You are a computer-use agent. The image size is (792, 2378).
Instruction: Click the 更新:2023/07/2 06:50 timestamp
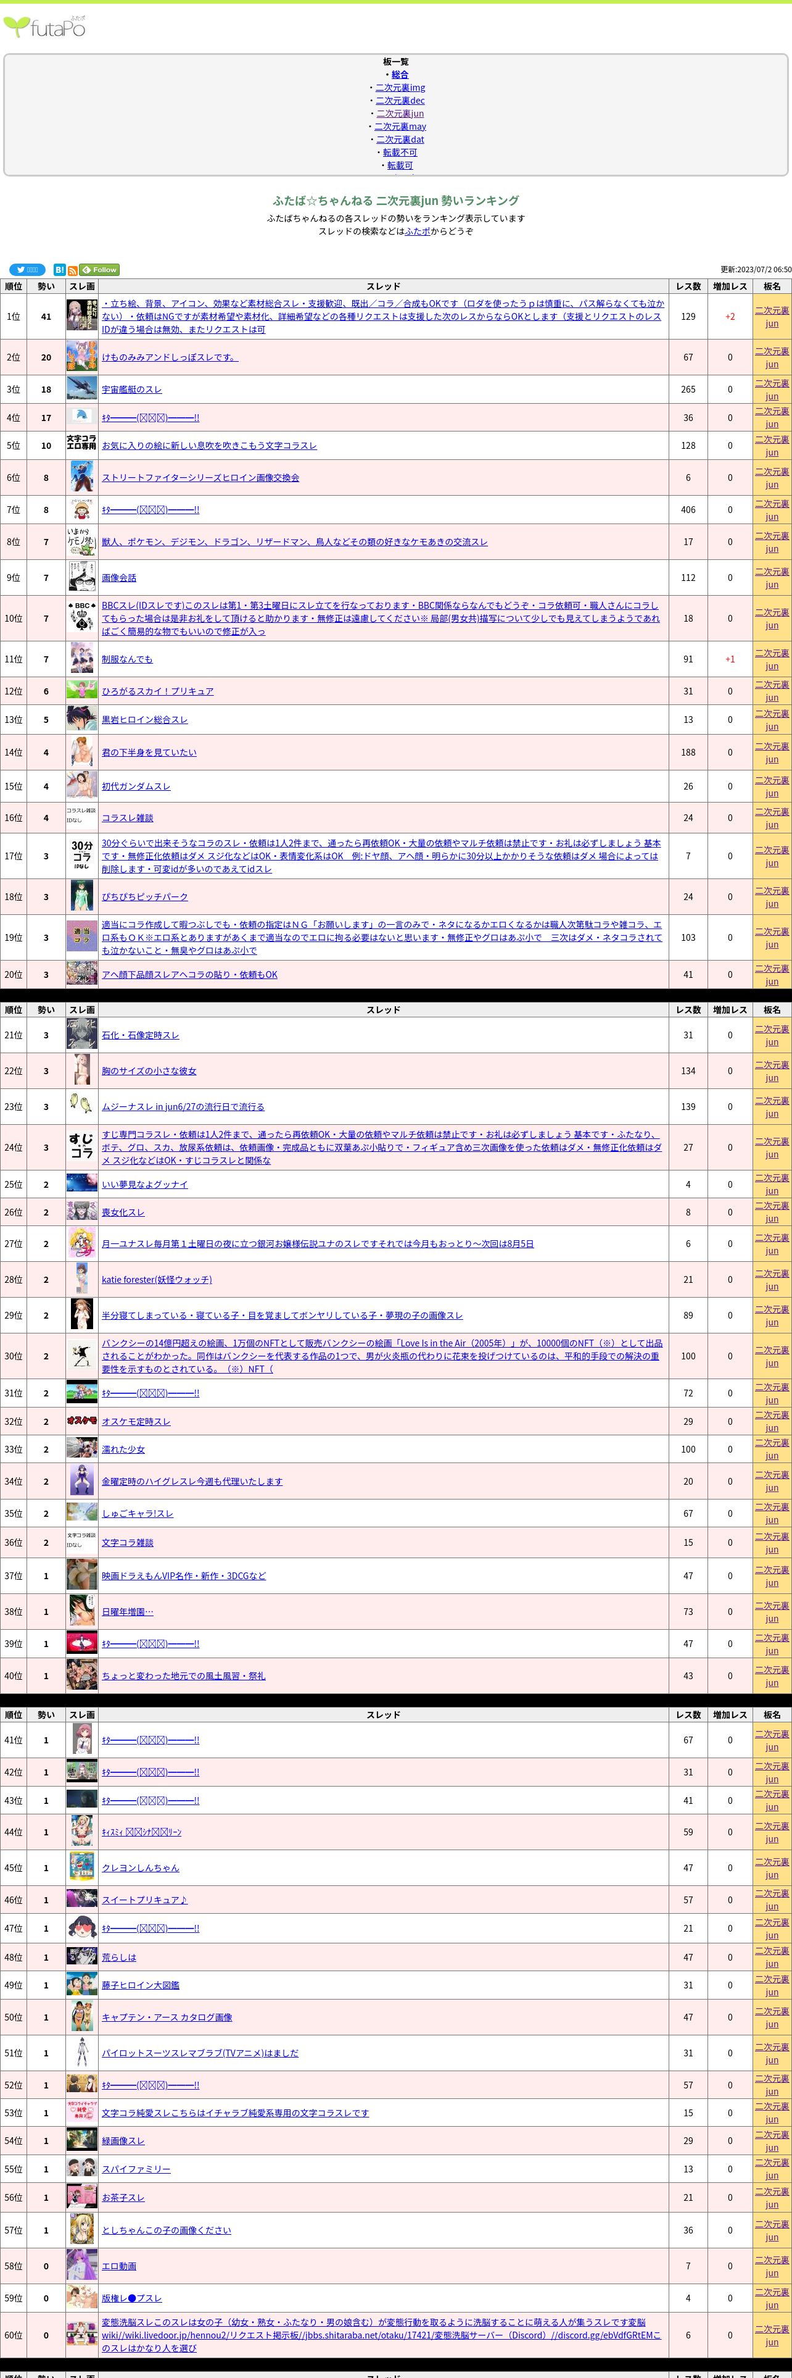[756, 270]
